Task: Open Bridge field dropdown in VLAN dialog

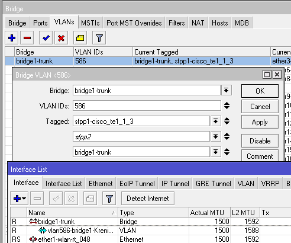Action: coord(226,91)
